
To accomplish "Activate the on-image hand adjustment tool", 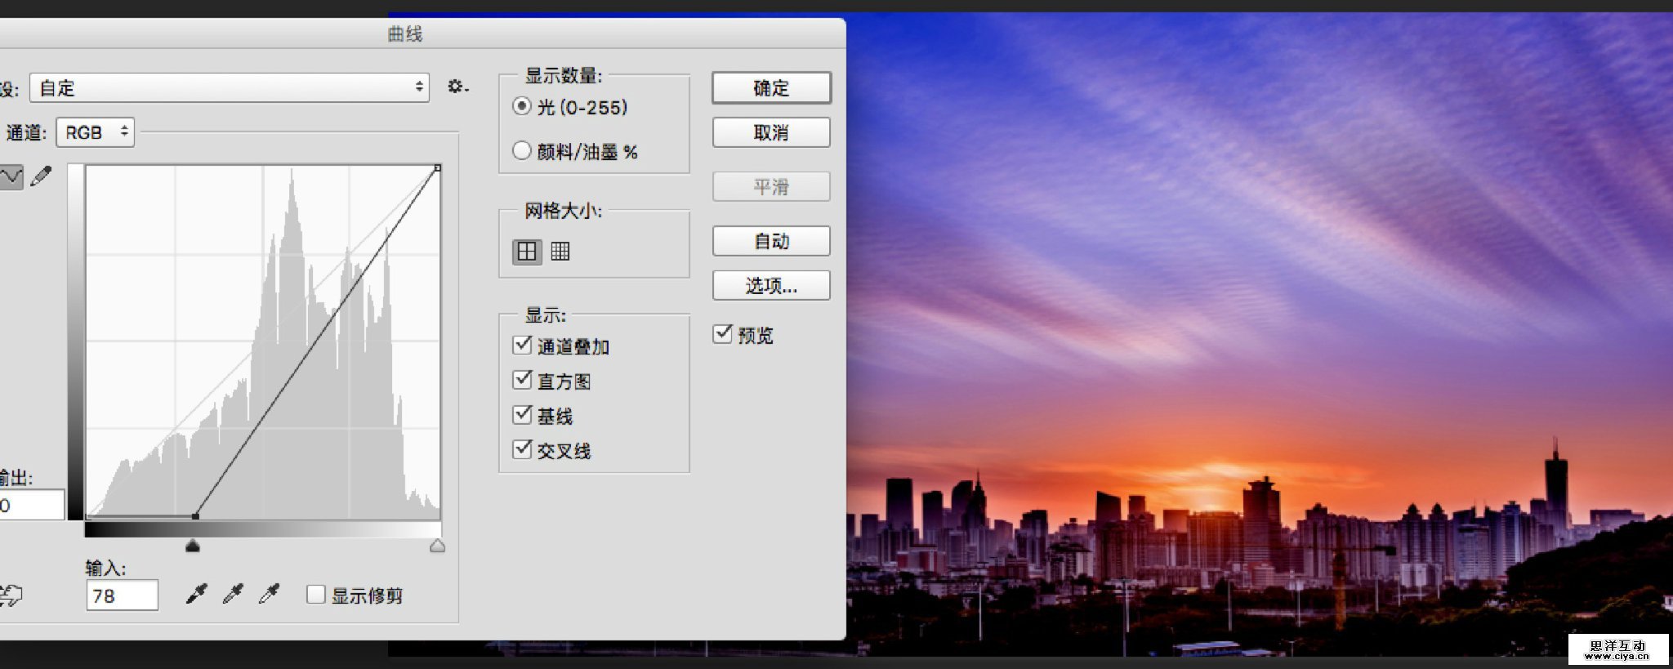I will (11, 595).
